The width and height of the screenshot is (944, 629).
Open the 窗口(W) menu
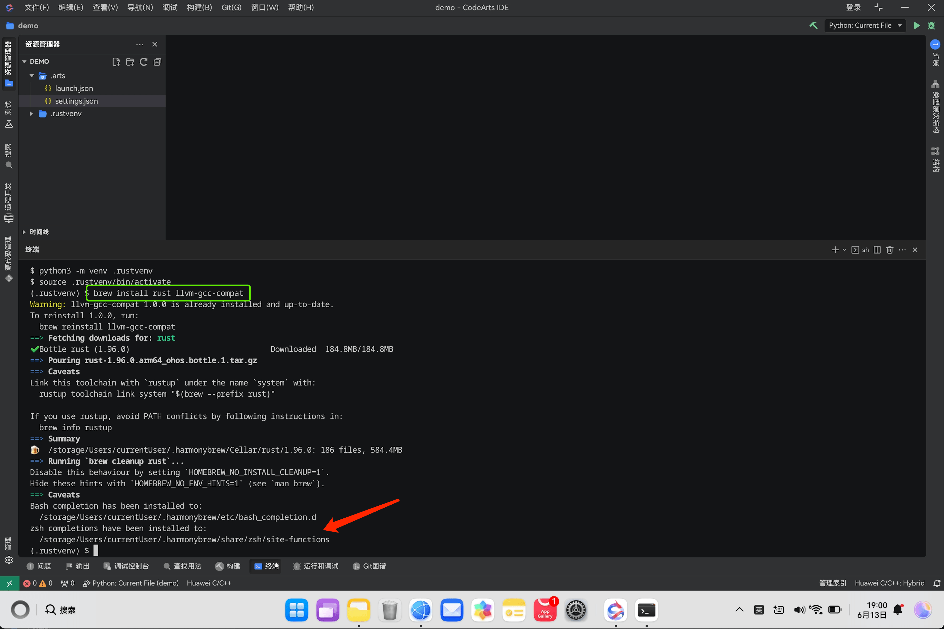265,7
